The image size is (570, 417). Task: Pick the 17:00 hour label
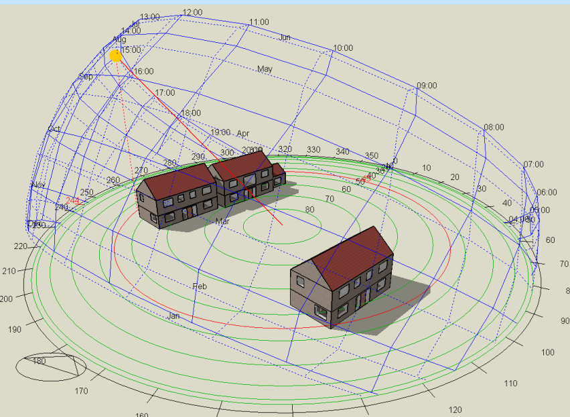tap(165, 93)
